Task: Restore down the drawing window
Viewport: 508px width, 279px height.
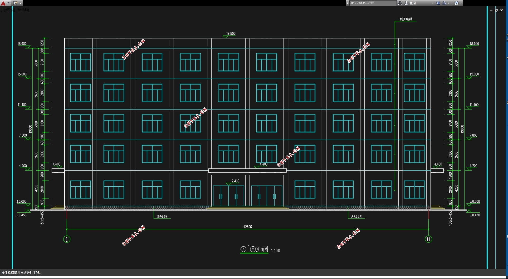Action: [x=496, y=10]
